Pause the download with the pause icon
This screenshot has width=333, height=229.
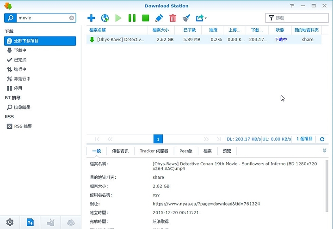click(132, 18)
